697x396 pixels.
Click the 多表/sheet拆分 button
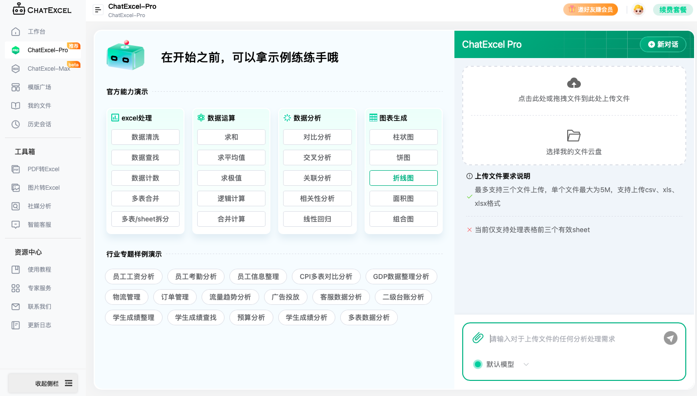point(145,219)
